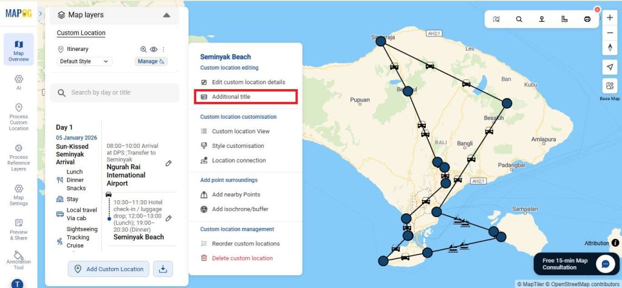The width and height of the screenshot is (622, 288).
Task: Collapse side panel with chevron arrow
Action: pos(41,14)
